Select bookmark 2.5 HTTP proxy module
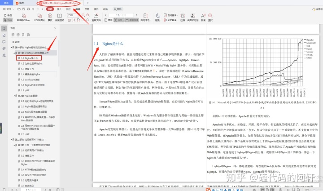Viewport: 323px width, 191px height. [38, 127]
